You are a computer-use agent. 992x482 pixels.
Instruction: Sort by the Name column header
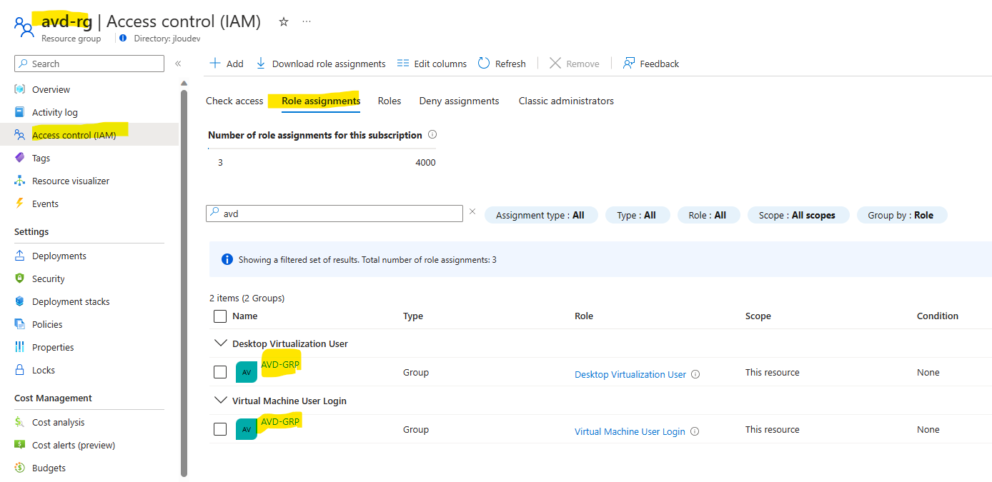(x=245, y=316)
